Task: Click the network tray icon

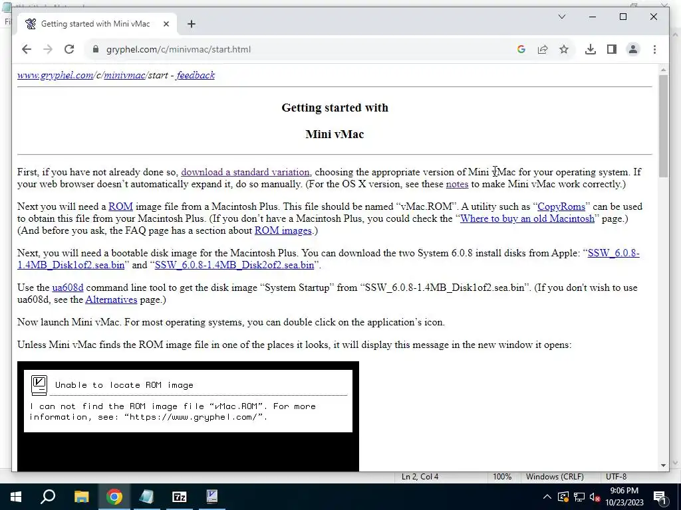Action: 579,497
